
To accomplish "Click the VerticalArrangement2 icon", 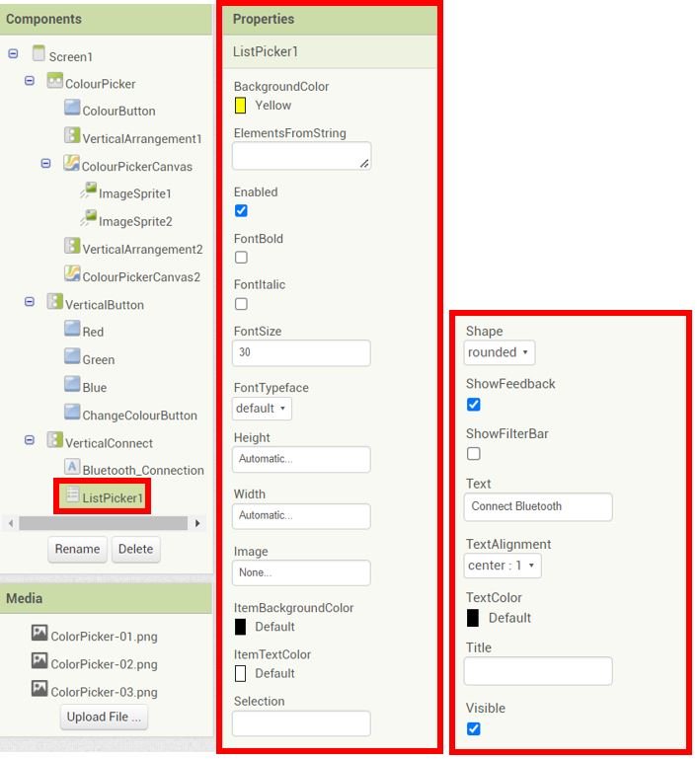I will [72, 246].
